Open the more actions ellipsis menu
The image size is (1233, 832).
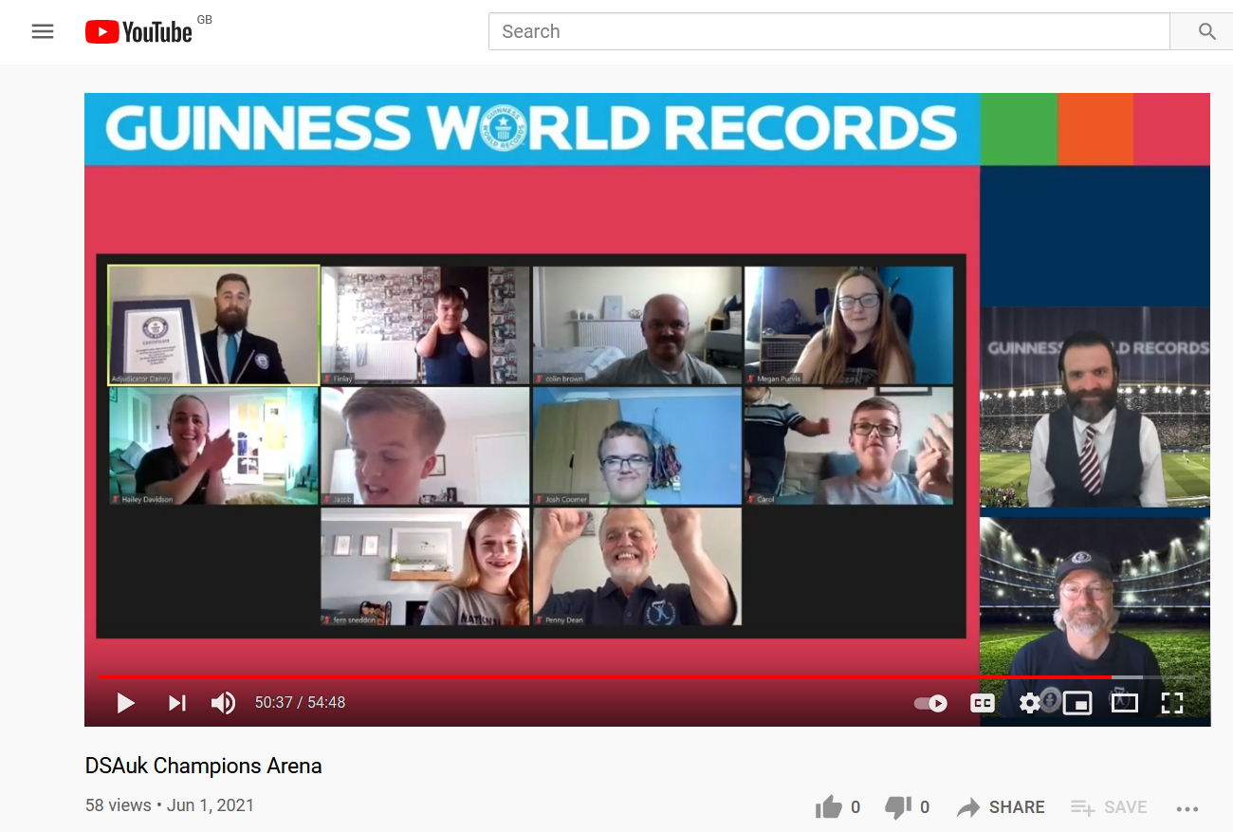[x=1187, y=809]
